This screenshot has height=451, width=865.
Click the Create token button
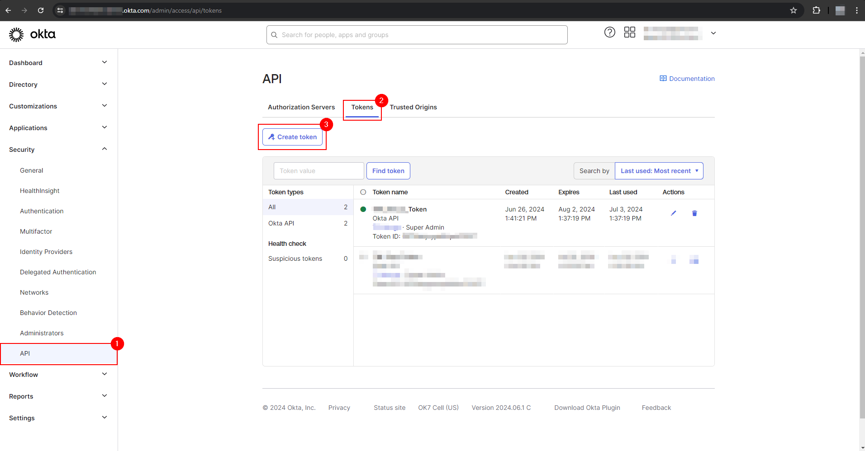293,137
